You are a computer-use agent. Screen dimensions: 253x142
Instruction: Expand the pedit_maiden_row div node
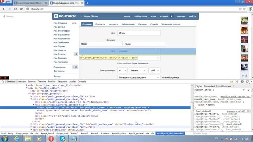point(31,124)
